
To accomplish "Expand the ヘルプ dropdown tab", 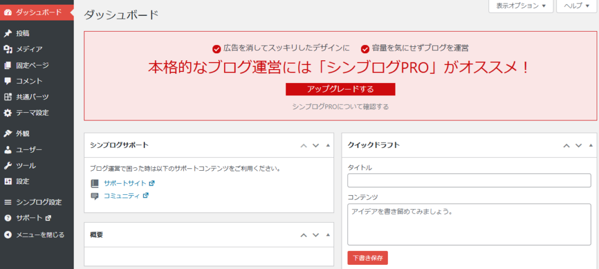I will coord(577,6).
